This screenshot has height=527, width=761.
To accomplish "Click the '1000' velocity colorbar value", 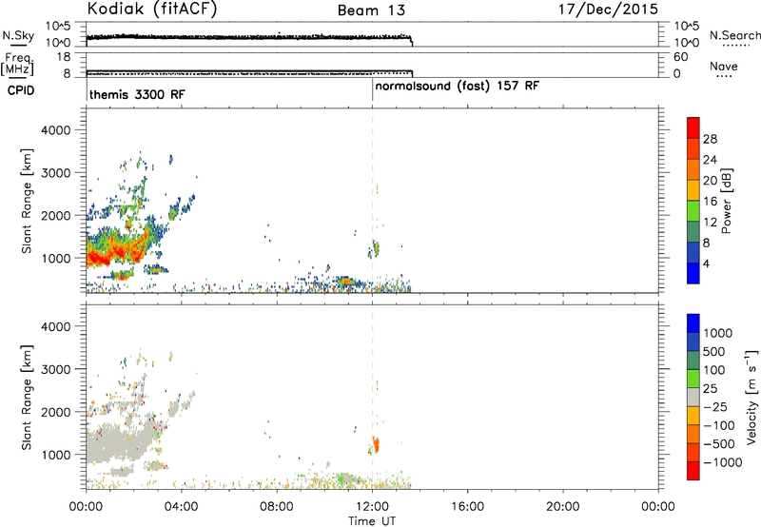I will pyautogui.click(x=718, y=333).
